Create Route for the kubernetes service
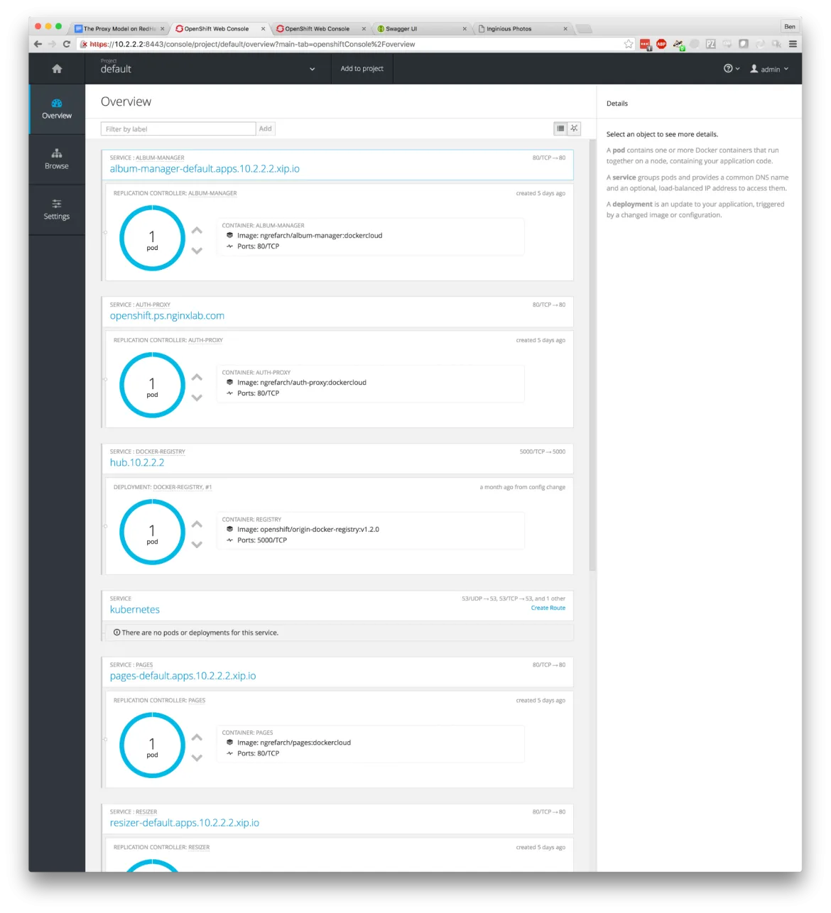The image size is (831, 913). pyautogui.click(x=548, y=608)
